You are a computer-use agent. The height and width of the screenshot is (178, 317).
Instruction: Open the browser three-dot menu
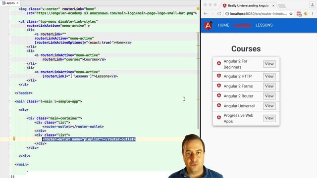[x=313, y=14]
